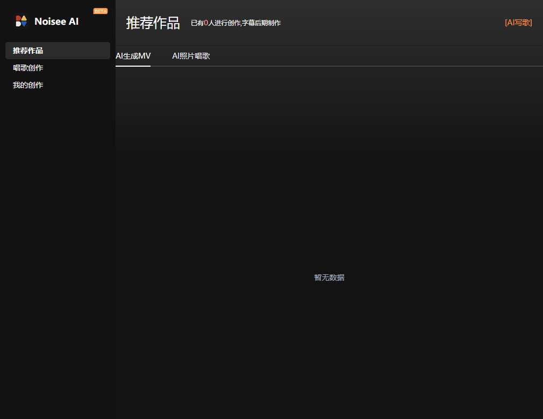Open 推荐作品 in the left sidebar

(x=28, y=51)
